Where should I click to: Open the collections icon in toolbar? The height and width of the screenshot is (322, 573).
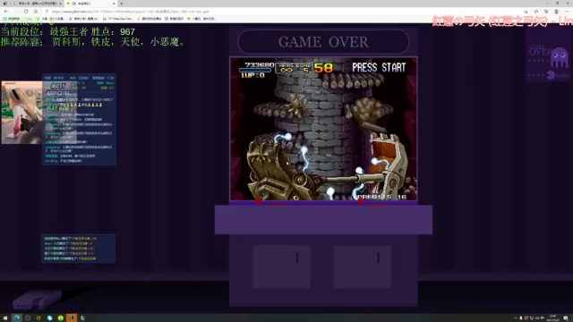546,12
